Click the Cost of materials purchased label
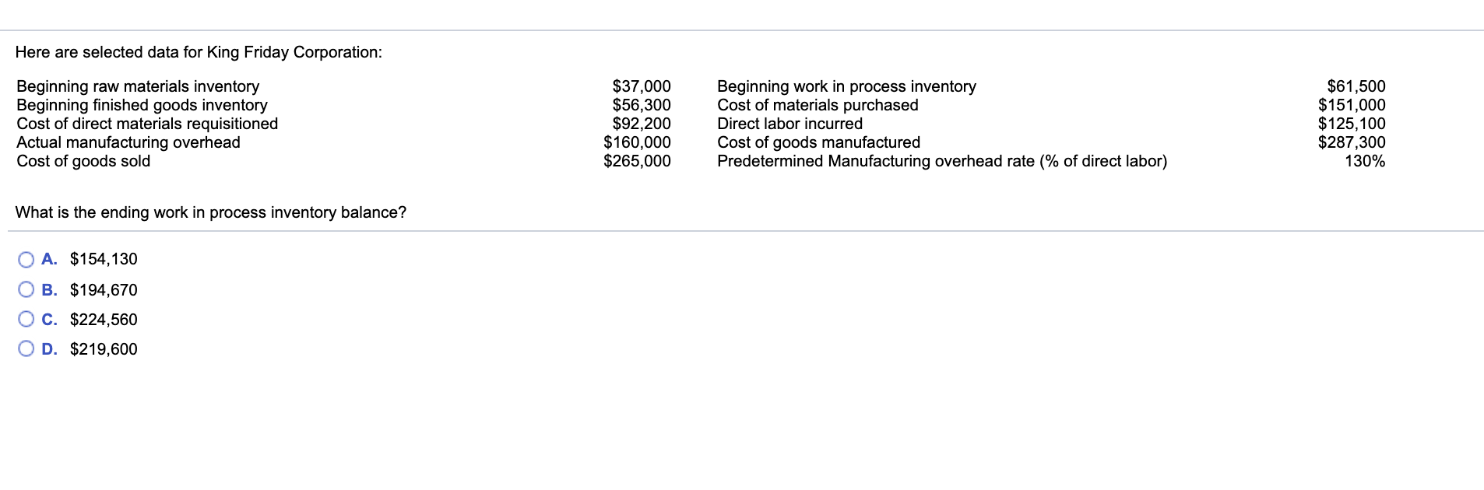Screen dimensions: 1484x490 (x=817, y=105)
